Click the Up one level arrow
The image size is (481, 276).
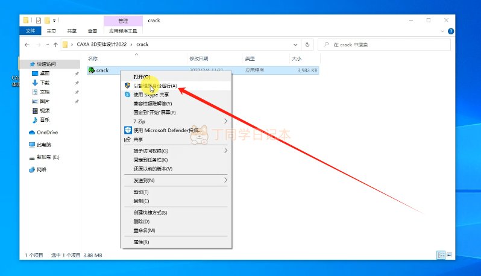pos(55,45)
